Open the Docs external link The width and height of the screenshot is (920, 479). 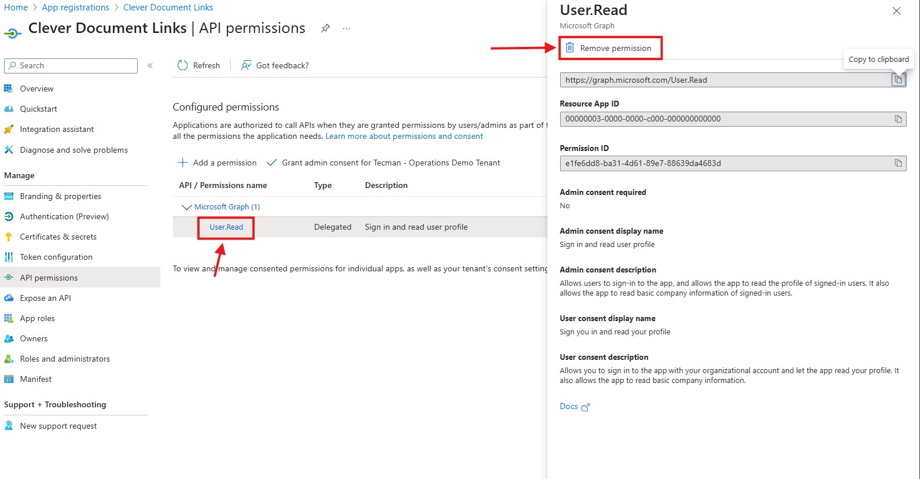575,407
